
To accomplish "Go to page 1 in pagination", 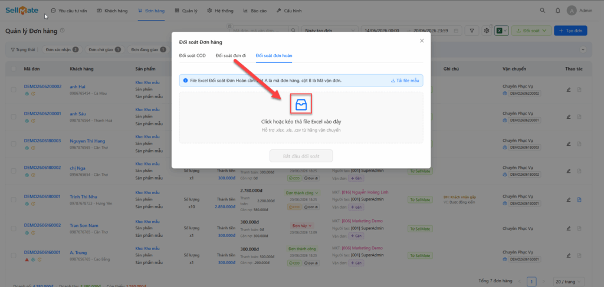I will [531, 282].
